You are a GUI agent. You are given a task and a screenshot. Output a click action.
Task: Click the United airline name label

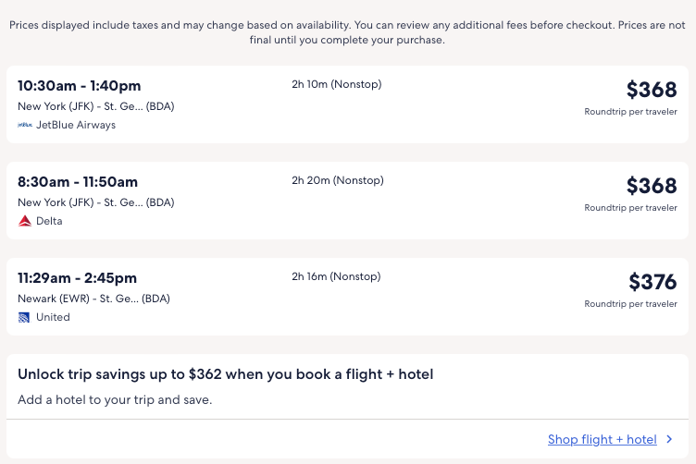pyautogui.click(x=53, y=317)
